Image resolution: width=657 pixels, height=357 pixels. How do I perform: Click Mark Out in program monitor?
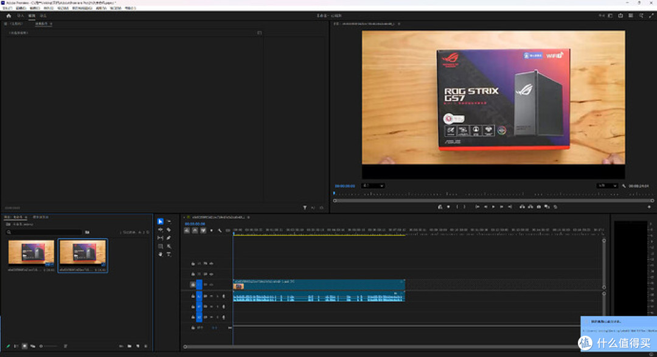click(x=464, y=207)
